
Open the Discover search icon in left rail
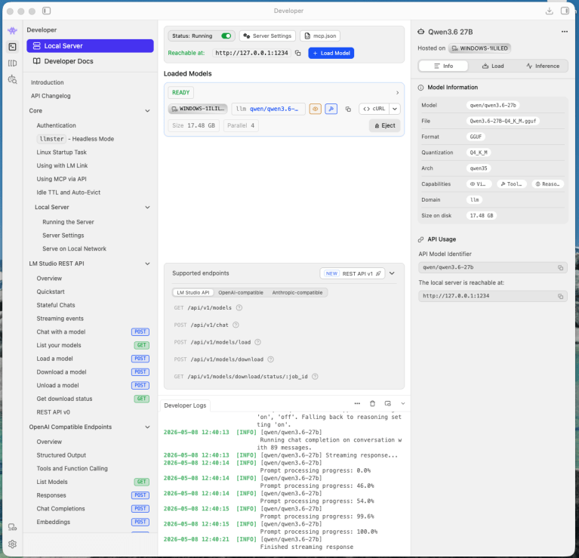[12, 79]
